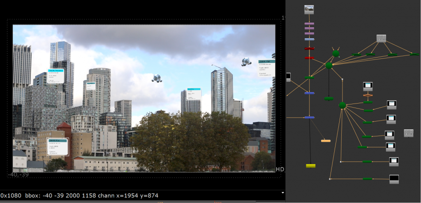Select the black thumbnail node at bottom right

pyautogui.click(x=394, y=179)
